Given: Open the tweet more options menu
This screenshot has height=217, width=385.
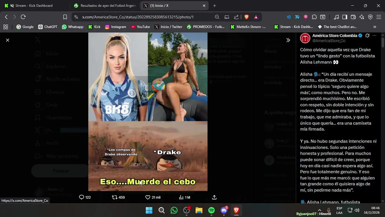Looking at the screenshot, I should (374, 36).
